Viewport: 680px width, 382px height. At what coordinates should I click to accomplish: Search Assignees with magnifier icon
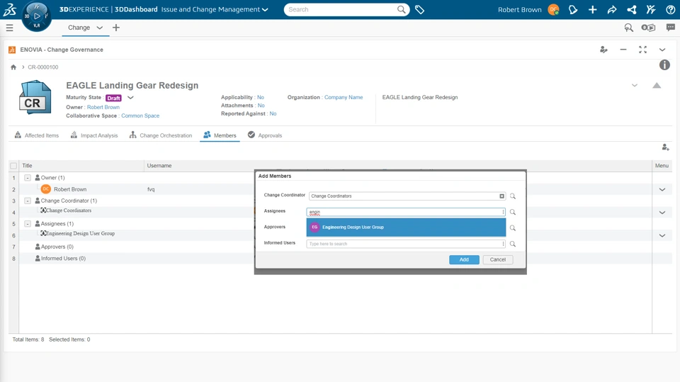(x=513, y=213)
